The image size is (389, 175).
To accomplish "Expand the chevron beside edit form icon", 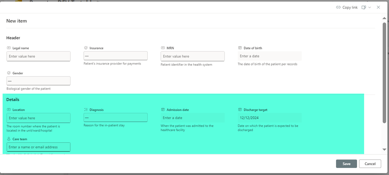I will (x=370, y=7).
